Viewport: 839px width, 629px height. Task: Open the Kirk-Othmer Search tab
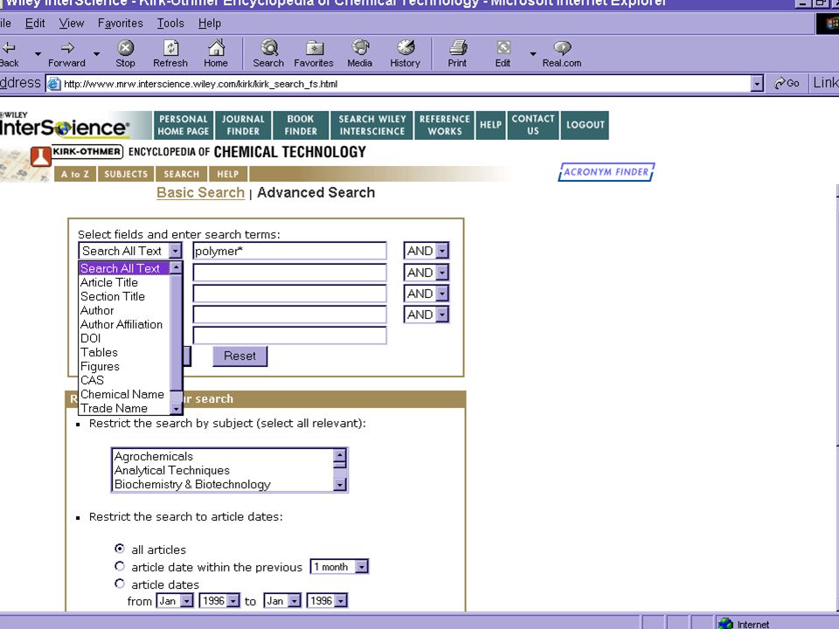coord(182,175)
